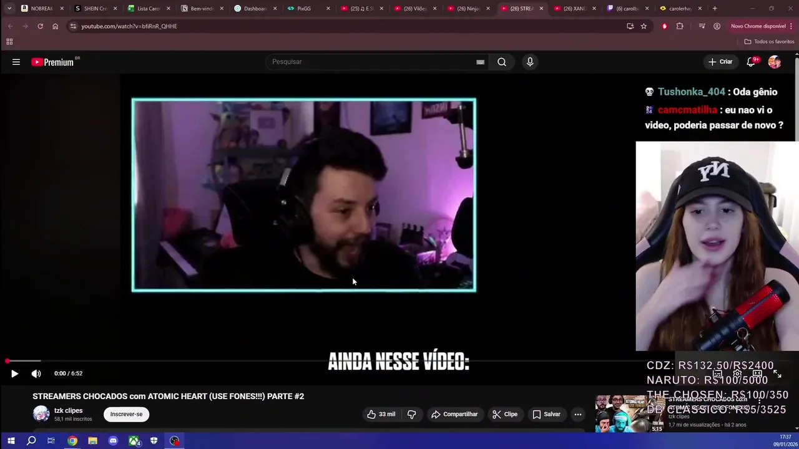Open Xbox app from taskbar
This screenshot has height=449, width=799.
tap(134, 441)
